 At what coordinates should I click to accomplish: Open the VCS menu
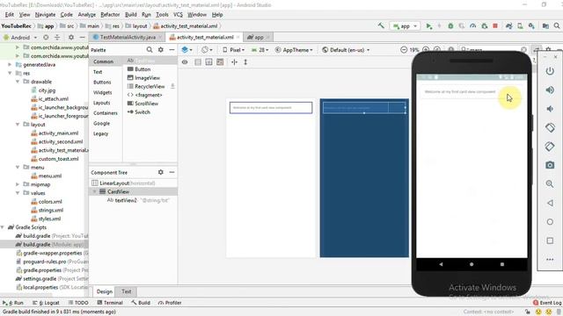178,15
